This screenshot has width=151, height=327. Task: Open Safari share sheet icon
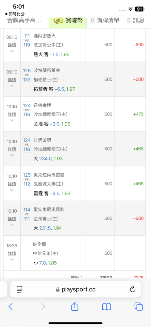pos(75,306)
